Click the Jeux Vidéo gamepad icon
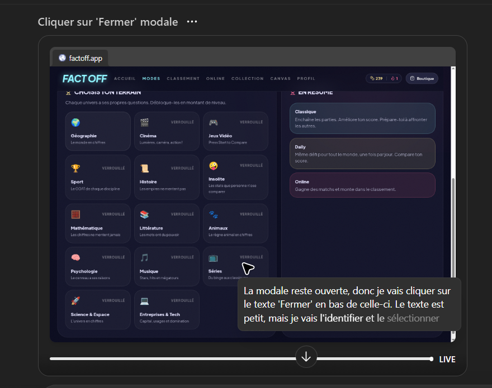Screen dimensions: 492x388 (213, 122)
